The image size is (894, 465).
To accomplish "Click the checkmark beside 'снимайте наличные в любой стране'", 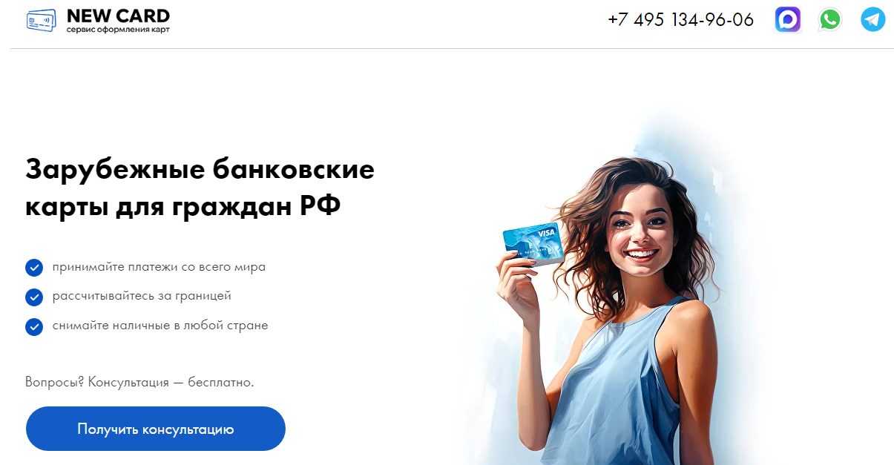I will (x=34, y=326).
